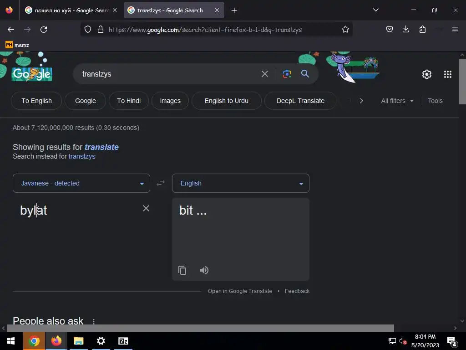Viewport: 466px width, 350px height.
Task: Copy the translated text
Action: click(x=182, y=270)
